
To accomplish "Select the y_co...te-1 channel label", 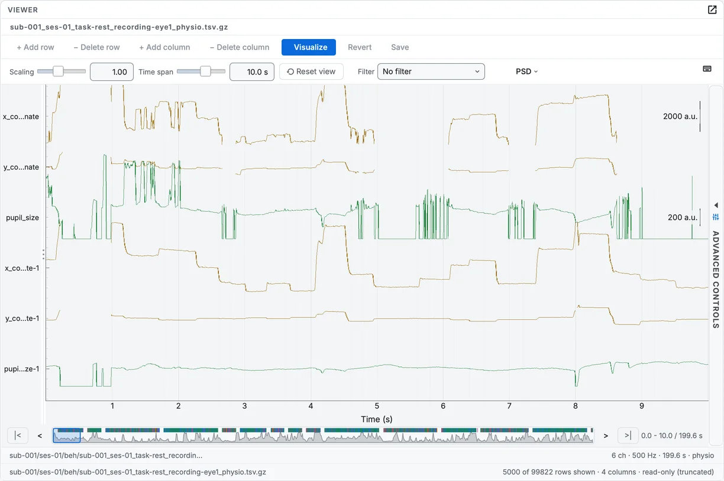I will (22, 318).
